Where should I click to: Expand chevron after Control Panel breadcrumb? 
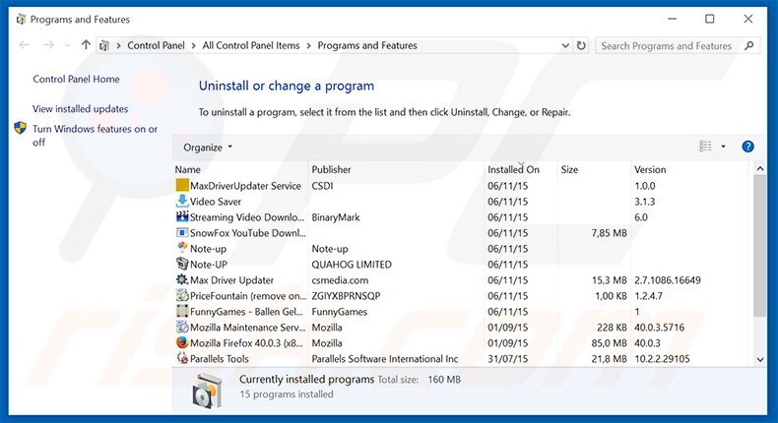tap(193, 45)
